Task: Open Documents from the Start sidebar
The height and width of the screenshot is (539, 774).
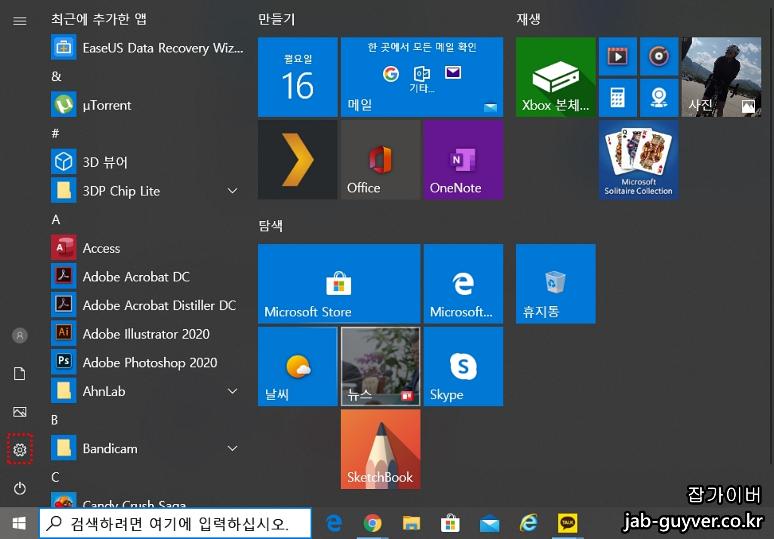Action: (x=20, y=374)
